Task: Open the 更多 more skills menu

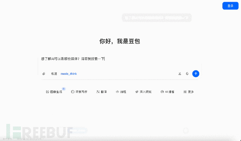Action: 189,92
